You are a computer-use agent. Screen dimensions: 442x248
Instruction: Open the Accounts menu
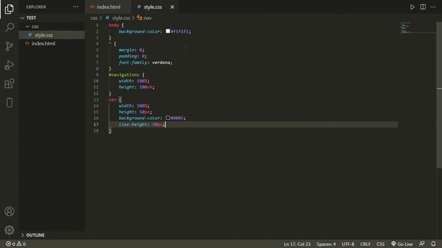(9, 211)
